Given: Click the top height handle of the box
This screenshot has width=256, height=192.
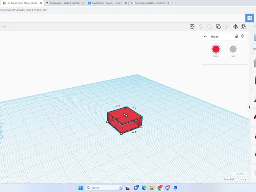Looking at the screenshot, I should 125,115.
